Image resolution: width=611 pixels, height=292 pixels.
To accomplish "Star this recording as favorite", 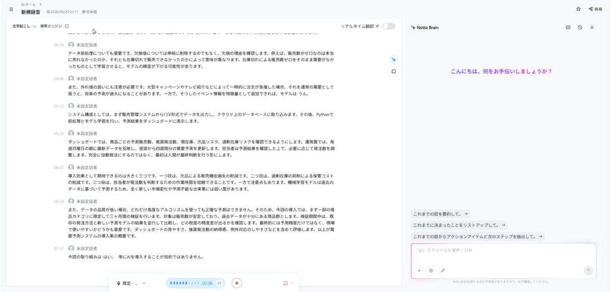I will click(578, 9).
